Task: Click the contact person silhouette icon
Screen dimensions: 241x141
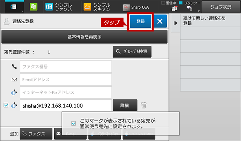Action: (x=7, y=21)
